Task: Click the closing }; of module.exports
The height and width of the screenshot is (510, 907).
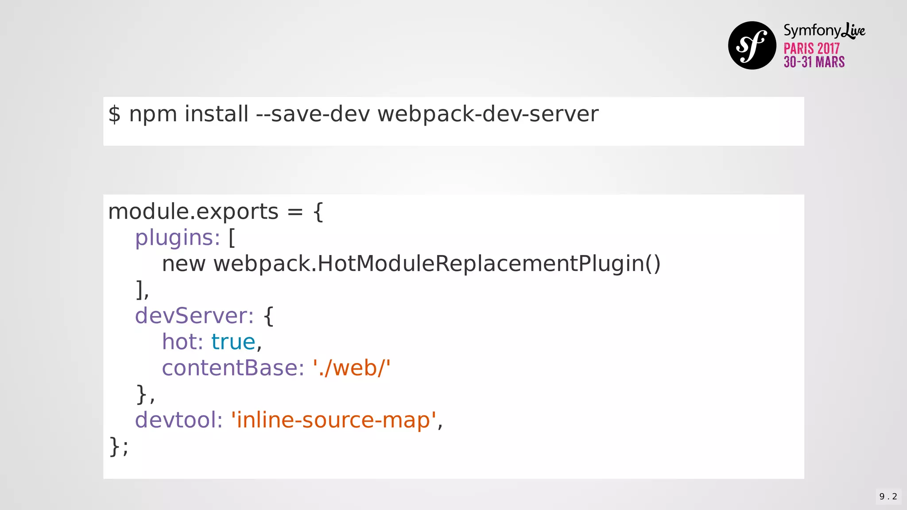Action: pyautogui.click(x=118, y=446)
